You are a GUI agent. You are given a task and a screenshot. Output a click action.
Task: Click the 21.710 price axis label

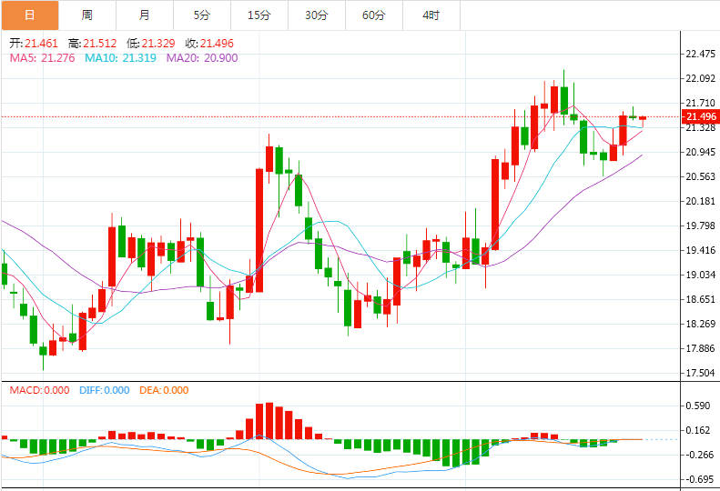(700, 103)
